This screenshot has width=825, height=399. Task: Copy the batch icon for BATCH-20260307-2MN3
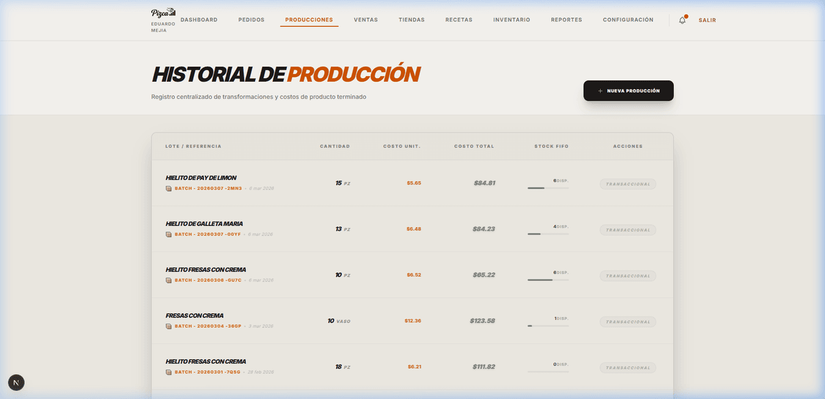(168, 188)
